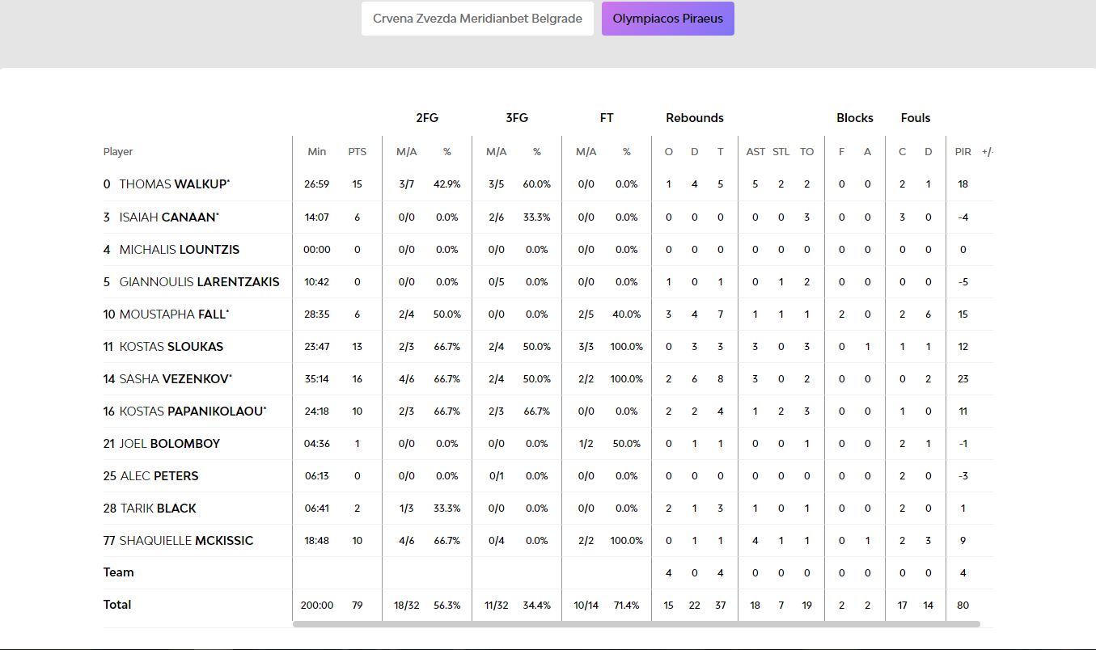Select Alec Peters player name
Viewport: 1096px width, 650px height.
[159, 475]
